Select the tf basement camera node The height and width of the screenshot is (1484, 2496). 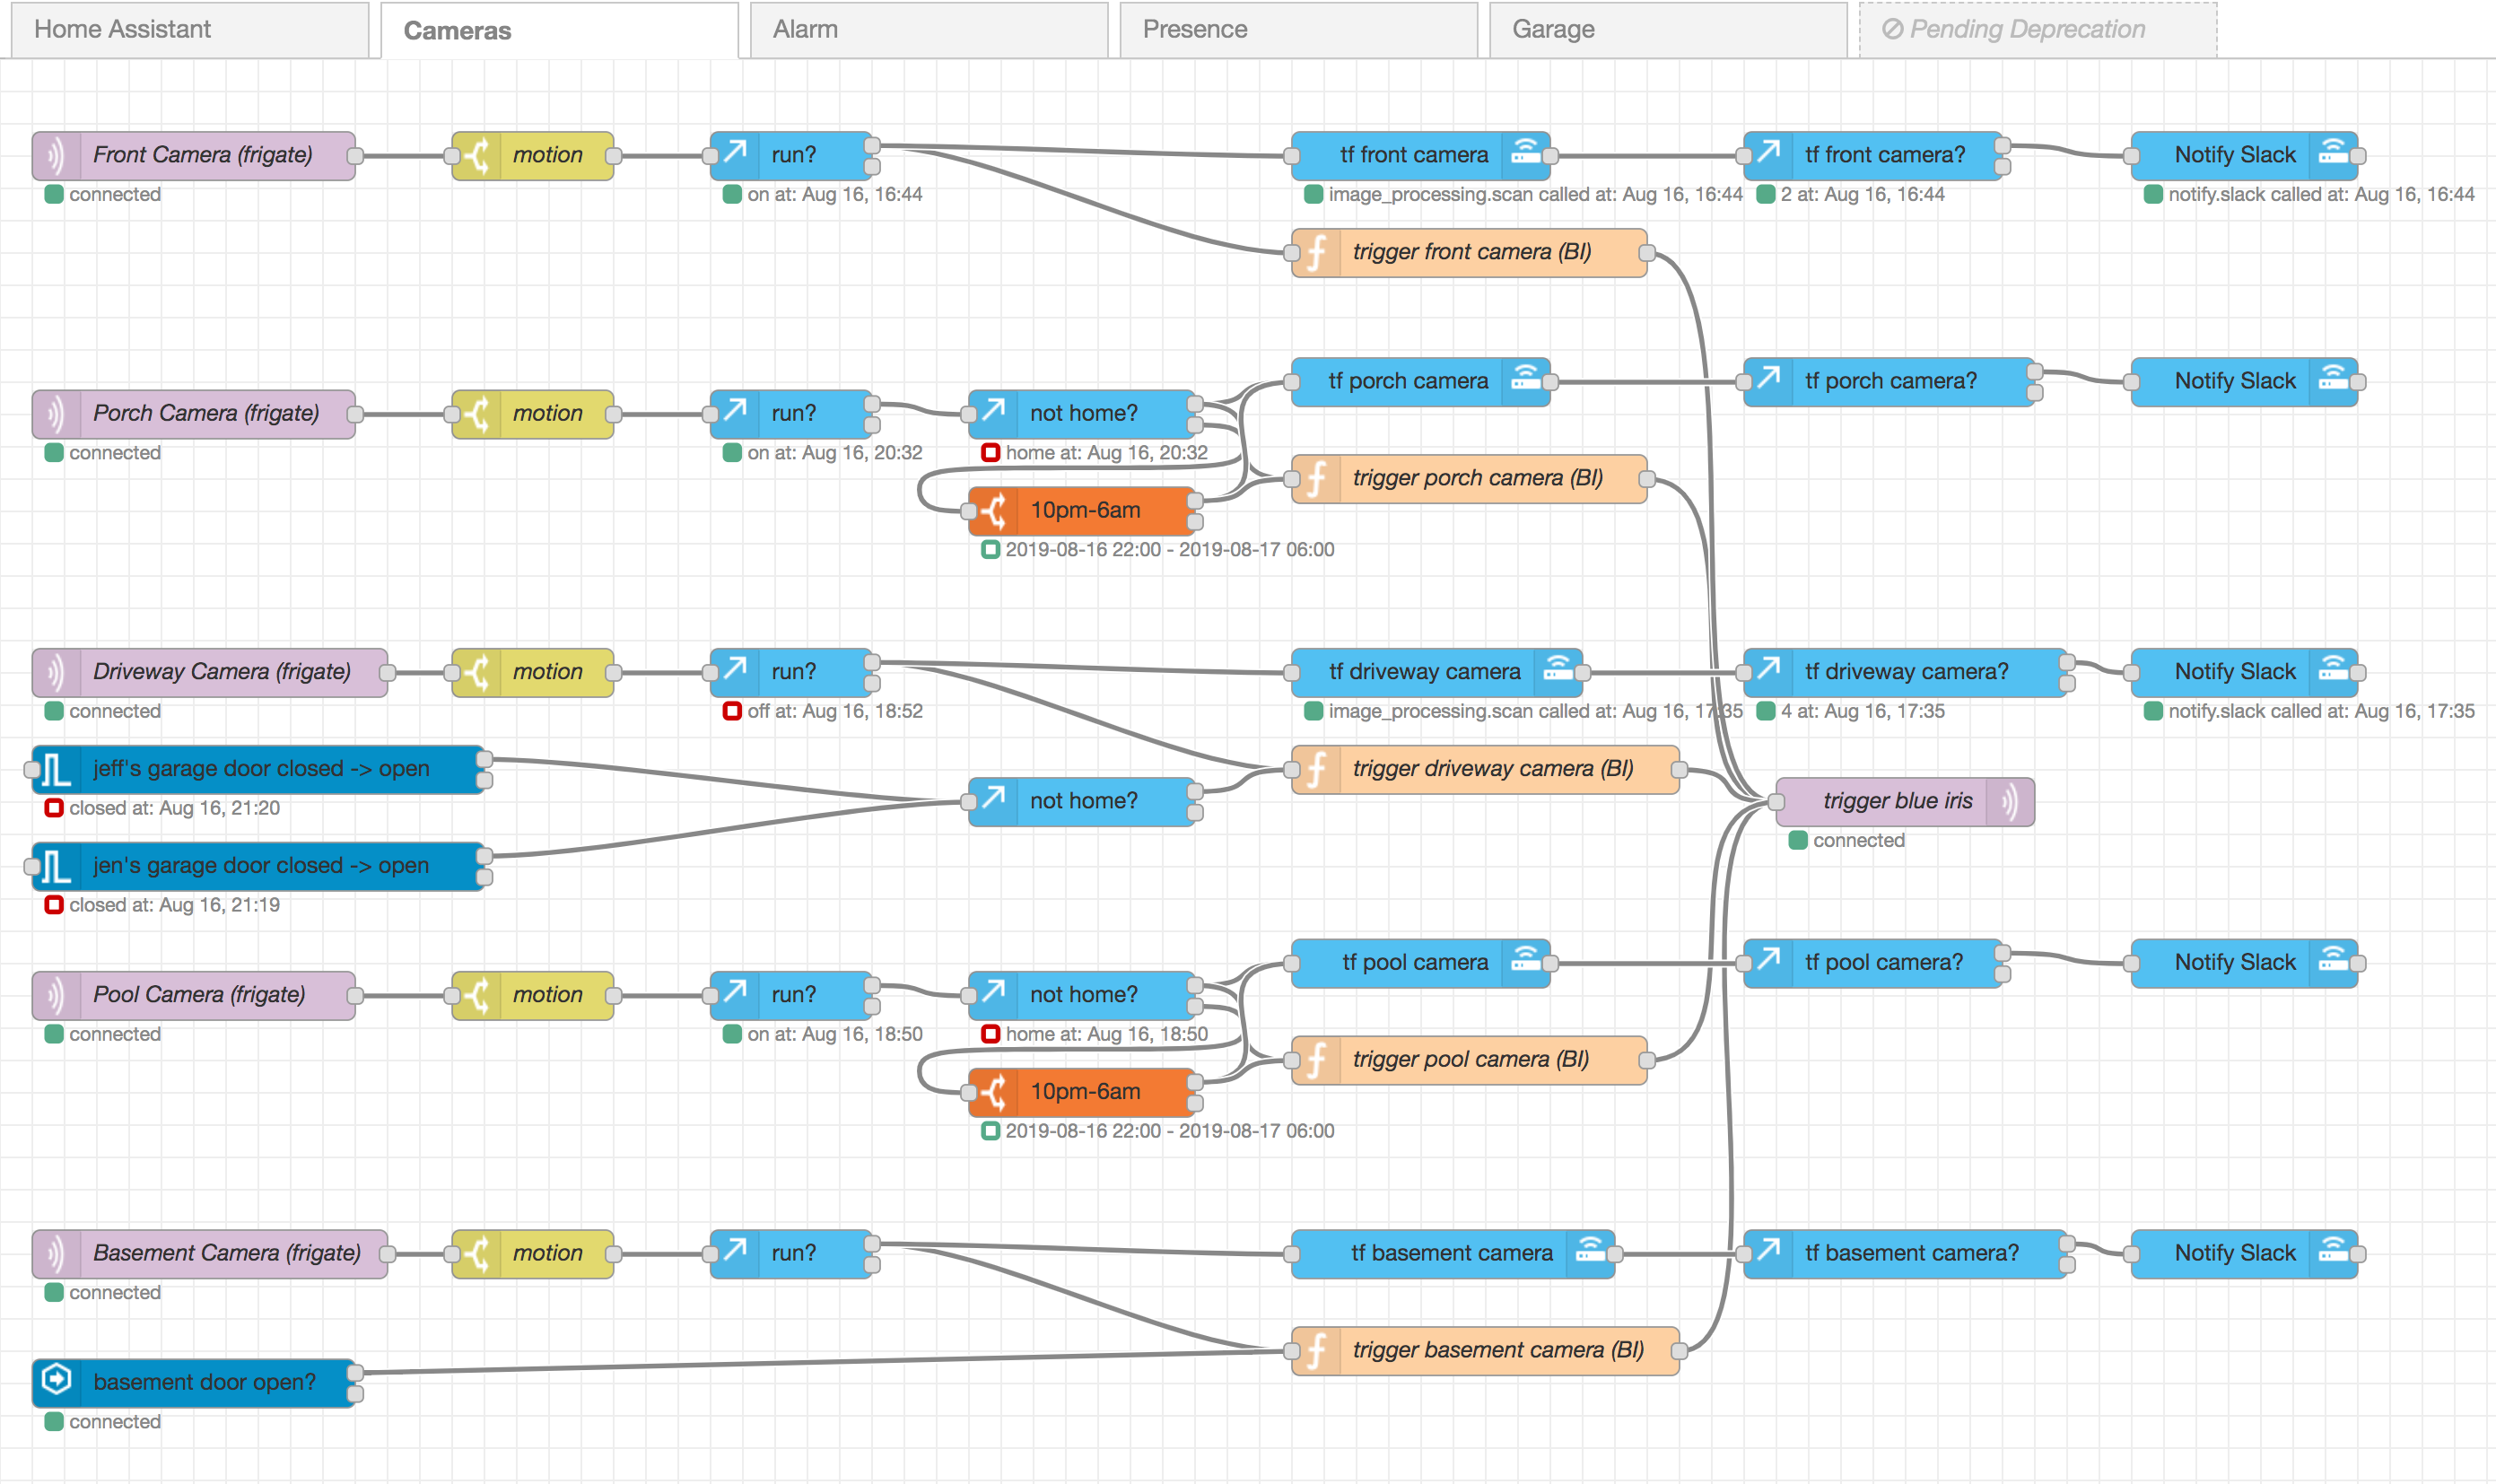[1452, 1254]
